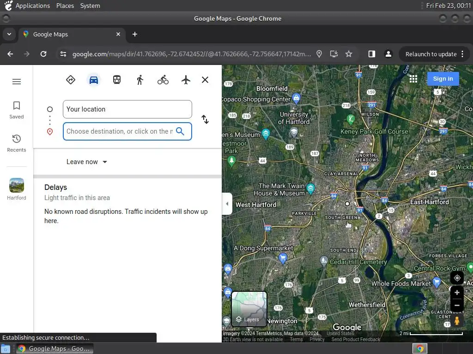The height and width of the screenshot is (354, 473).
Task: Zoom out on the map
Action: coord(457,305)
